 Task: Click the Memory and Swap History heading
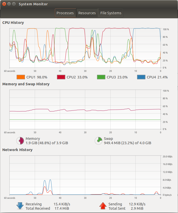[26, 84]
